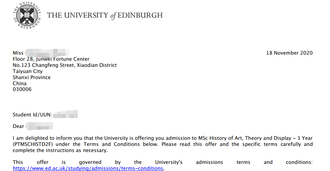
Task: Click the "Taiyuan City" line
Action: tap(28, 71)
